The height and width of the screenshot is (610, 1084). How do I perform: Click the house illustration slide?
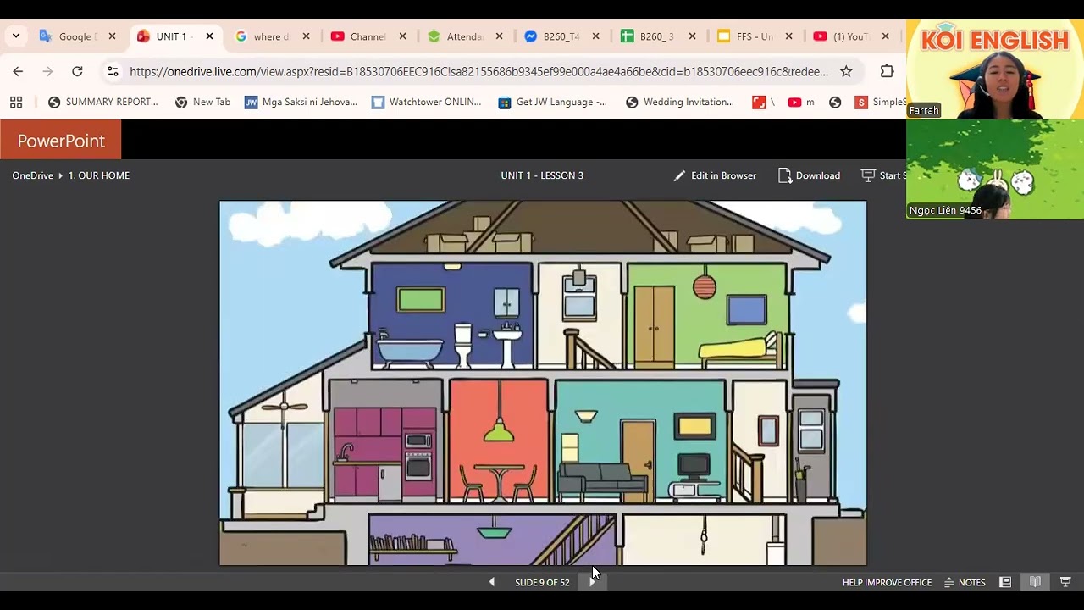[x=543, y=383]
